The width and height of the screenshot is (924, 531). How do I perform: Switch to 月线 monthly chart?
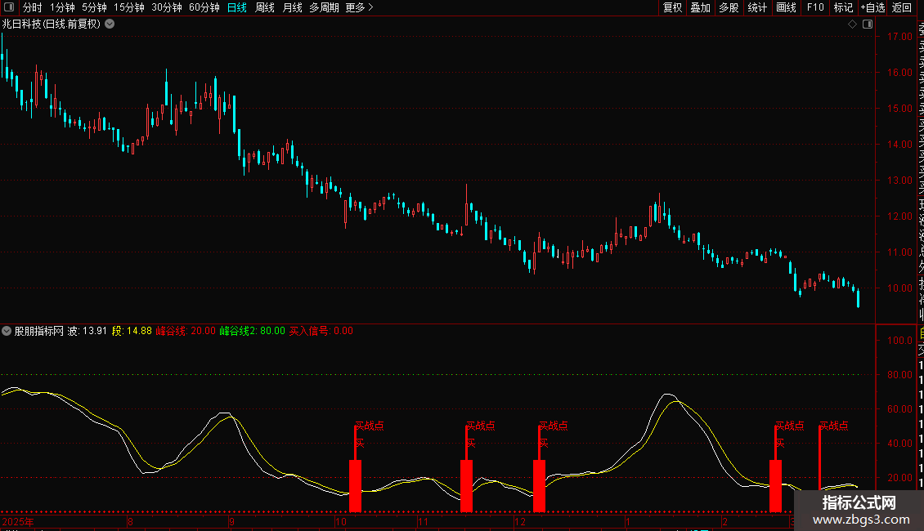[292, 7]
